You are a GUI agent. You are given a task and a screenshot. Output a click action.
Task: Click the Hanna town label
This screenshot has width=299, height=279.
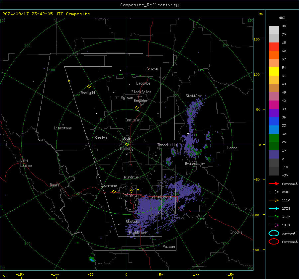(x=232, y=148)
